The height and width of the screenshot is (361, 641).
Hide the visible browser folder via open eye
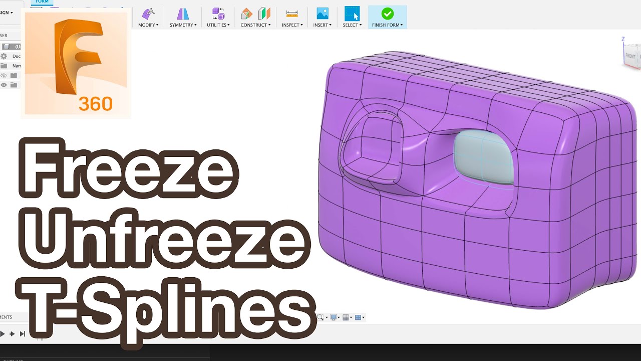(4, 85)
